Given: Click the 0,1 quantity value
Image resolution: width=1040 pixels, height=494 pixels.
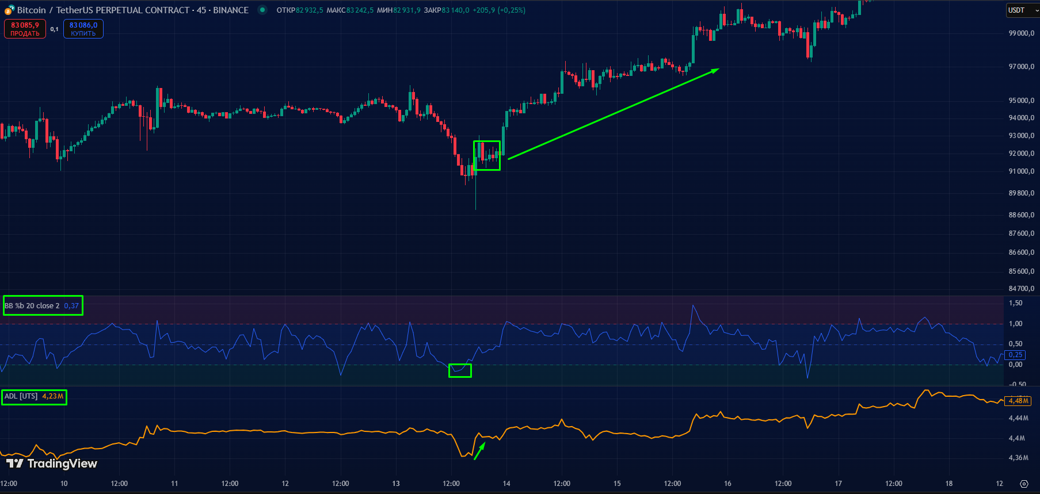Looking at the screenshot, I should [x=54, y=29].
